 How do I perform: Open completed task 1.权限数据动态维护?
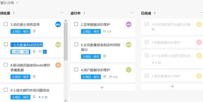pyautogui.click(x=166, y=42)
